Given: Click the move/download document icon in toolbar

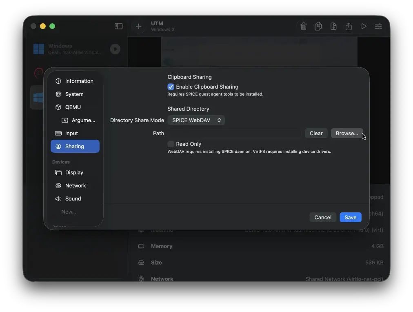Looking at the screenshot, I should coord(333,26).
